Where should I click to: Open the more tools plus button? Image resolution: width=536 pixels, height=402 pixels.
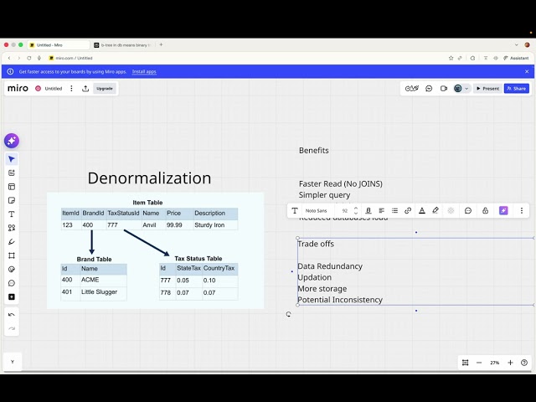click(x=12, y=296)
